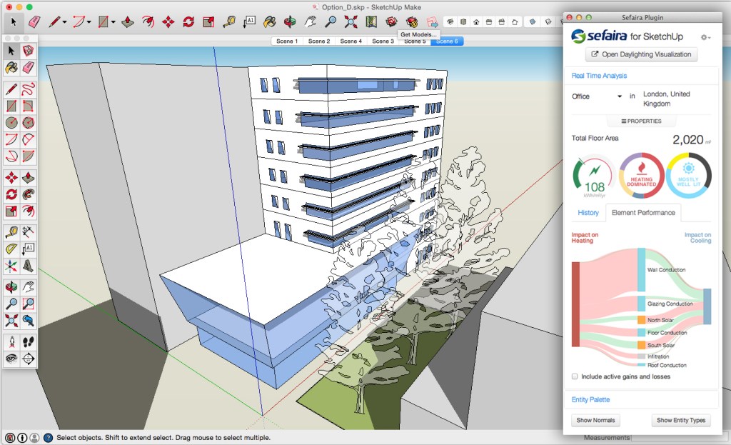This screenshot has height=445, width=731.
Task: Click the Show Entity Types button
Action: tap(680, 420)
